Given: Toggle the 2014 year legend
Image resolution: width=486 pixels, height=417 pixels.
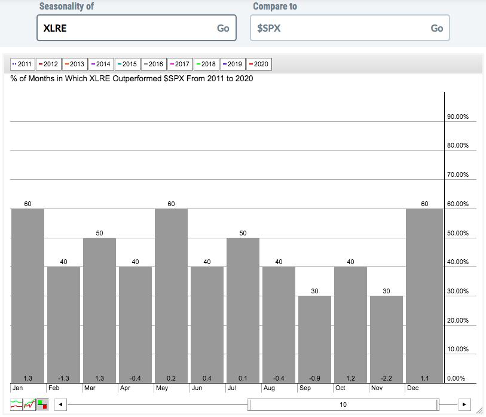Looking at the screenshot, I should tap(101, 64).
